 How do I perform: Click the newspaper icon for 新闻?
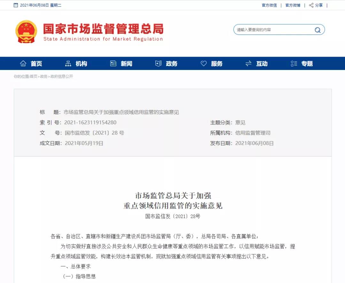click(x=113, y=64)
